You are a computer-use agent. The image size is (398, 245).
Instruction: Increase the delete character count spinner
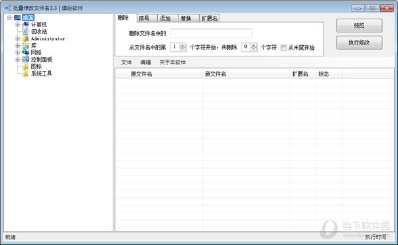253,45
